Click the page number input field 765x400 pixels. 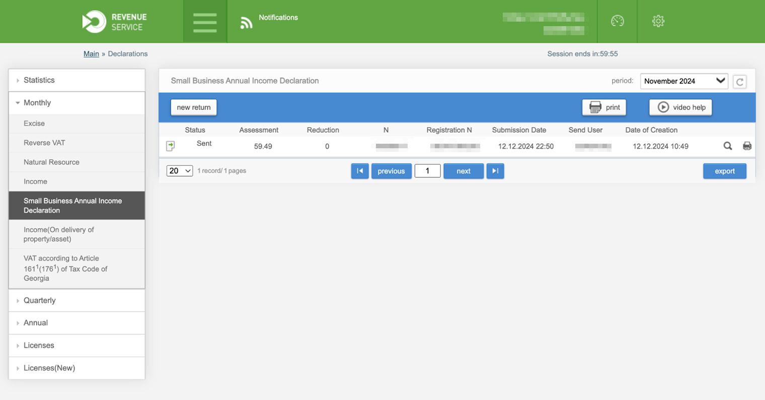pos(427,171)
